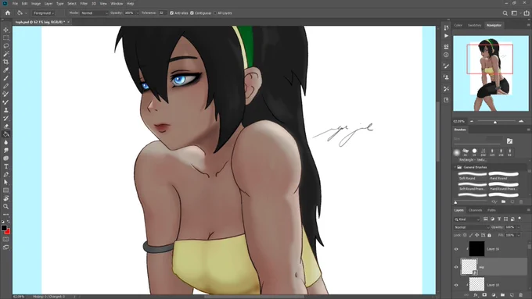Select the Move tool

click(5, 30)
